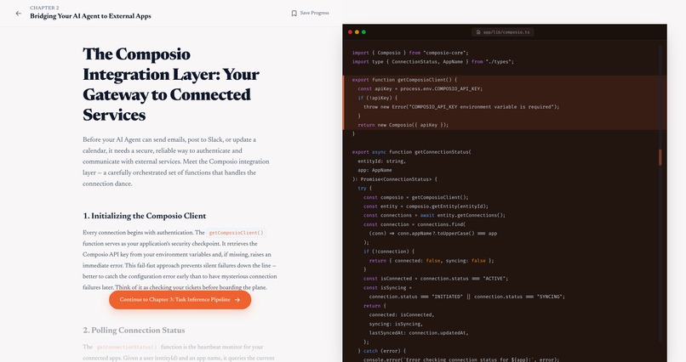Click the 'connections.find(' code line

click(414, 224)
